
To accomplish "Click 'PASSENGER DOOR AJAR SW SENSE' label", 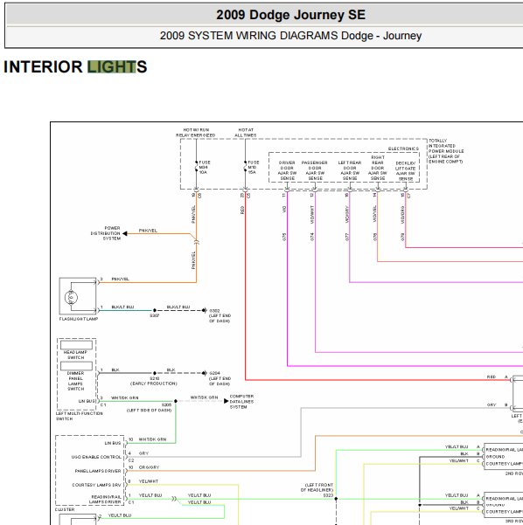I will (315, 170).
